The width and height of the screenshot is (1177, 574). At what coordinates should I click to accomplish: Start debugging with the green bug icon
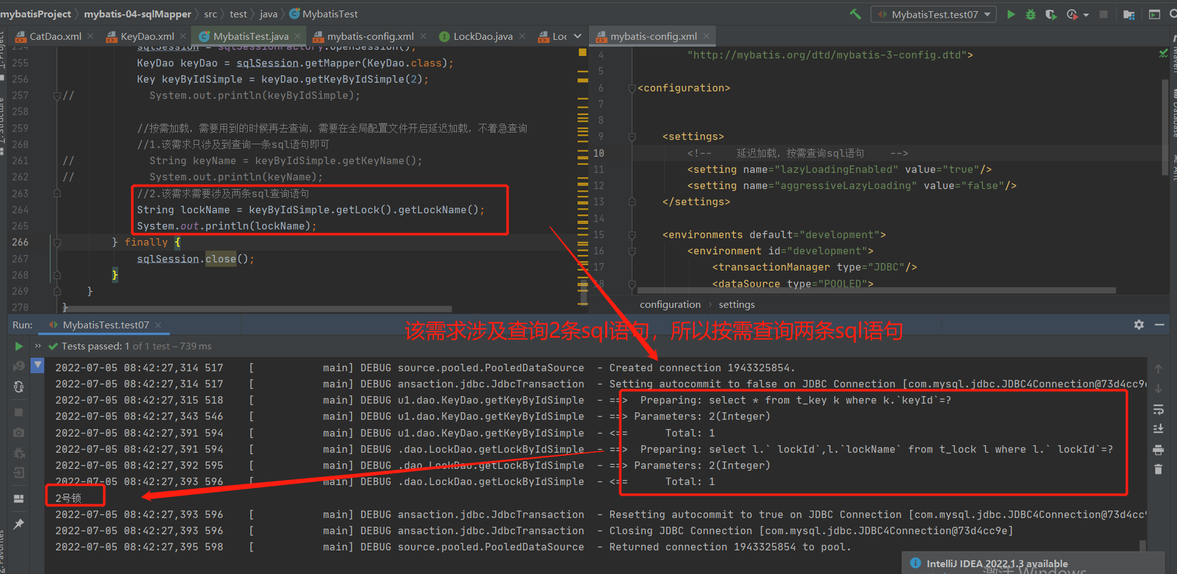[1031, 14]
